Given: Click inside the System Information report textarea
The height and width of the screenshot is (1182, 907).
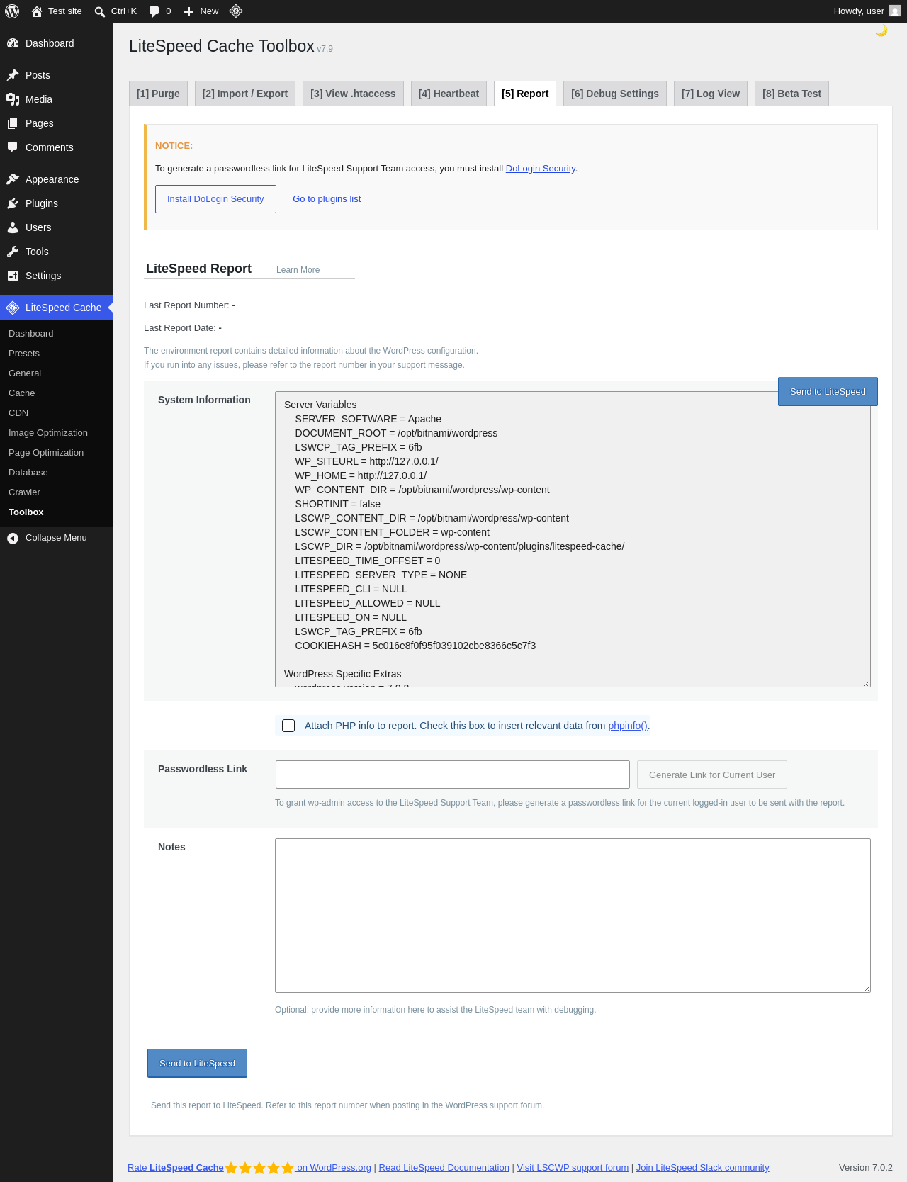Looking at the screenshot, I should coord(573,539).
